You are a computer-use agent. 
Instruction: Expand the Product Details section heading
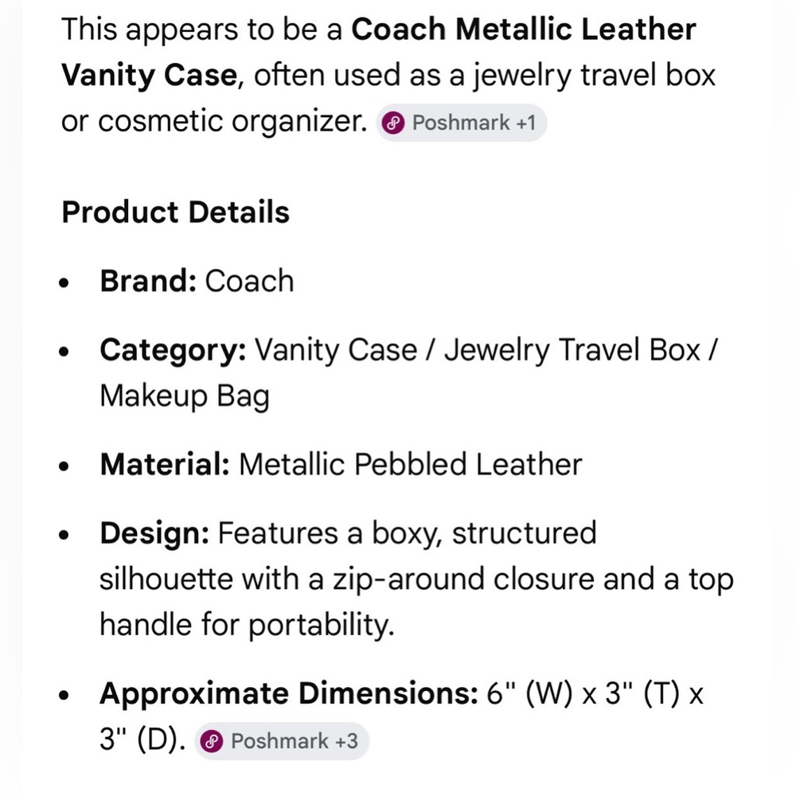[x=175, y=212]
